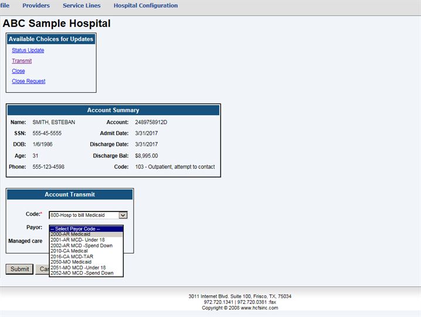Click the Close Request link

(28, 82)
